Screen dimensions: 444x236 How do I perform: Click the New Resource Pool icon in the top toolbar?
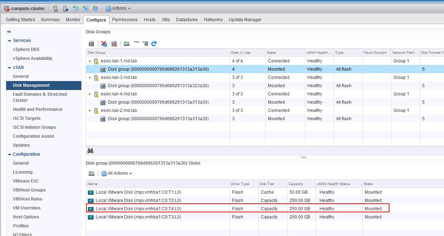(x=95, y=8)
